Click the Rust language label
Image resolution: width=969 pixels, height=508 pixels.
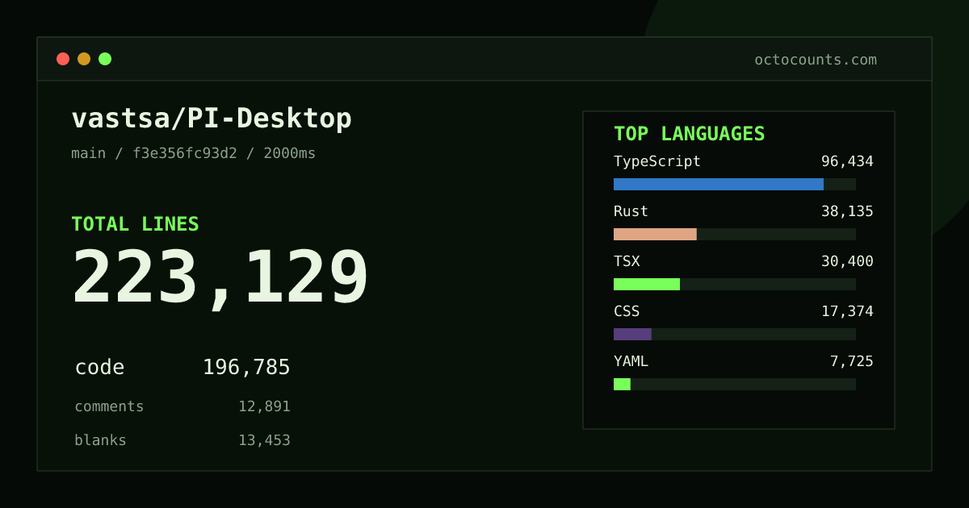(631, 211)
